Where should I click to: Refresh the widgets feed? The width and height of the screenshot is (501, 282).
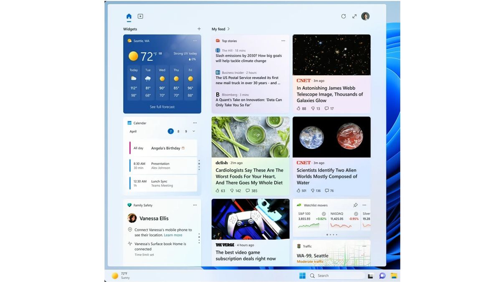[344, 16]
